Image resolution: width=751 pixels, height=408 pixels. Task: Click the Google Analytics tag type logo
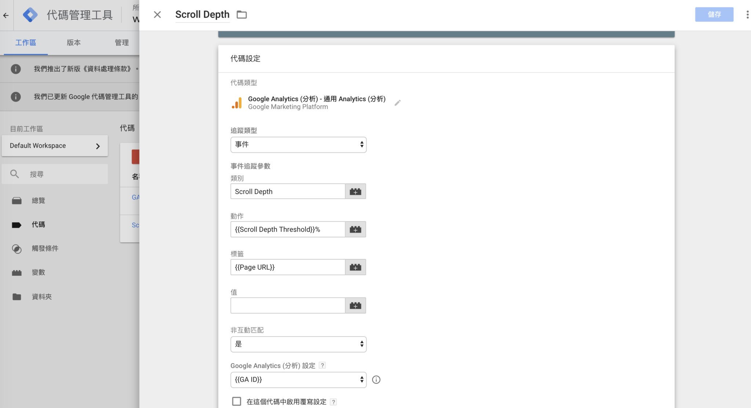pyautogui.click(x=237, y=103)
